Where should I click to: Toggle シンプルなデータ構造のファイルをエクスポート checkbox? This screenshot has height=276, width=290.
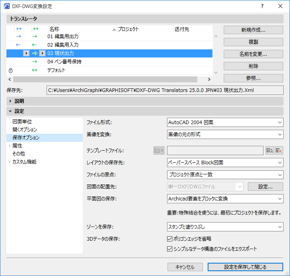point(170,249)
